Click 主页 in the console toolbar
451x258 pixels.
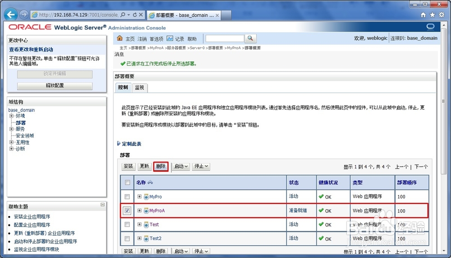[130, 38]
